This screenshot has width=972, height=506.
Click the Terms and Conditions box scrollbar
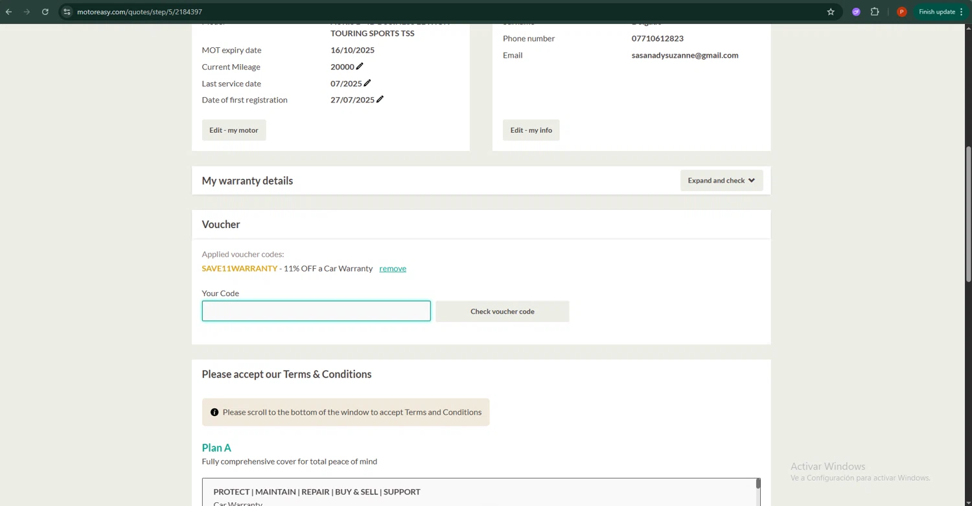coord(758,484)
